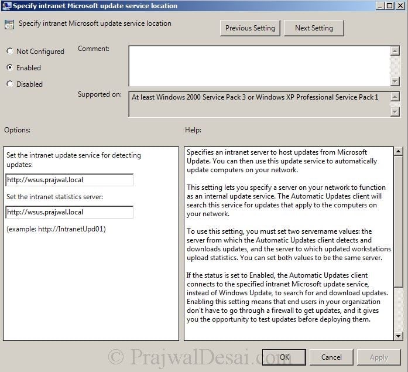Image resolution: width=408 pixels, height=372 pixels.
Task: Select the Disabled radio button
Action: coord(9,84)
